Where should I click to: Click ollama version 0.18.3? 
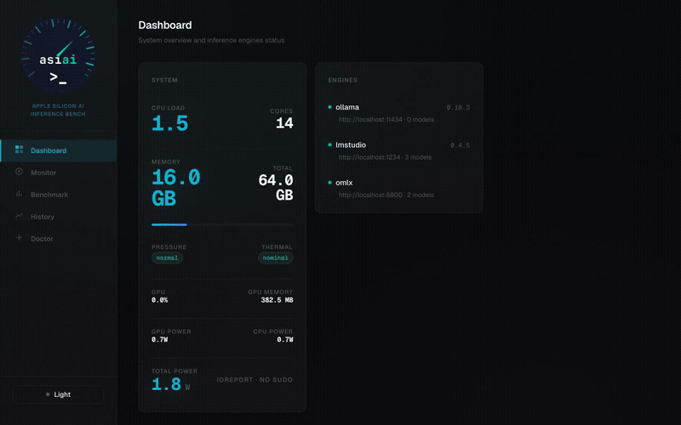click(x=458, y=108)
